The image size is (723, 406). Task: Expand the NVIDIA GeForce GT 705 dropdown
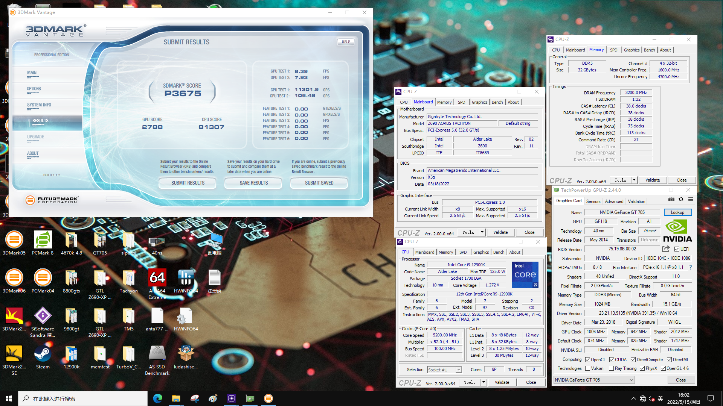tap(594, 380)
